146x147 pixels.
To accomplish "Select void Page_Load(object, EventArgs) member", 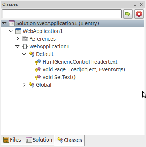I will point(84,69).
